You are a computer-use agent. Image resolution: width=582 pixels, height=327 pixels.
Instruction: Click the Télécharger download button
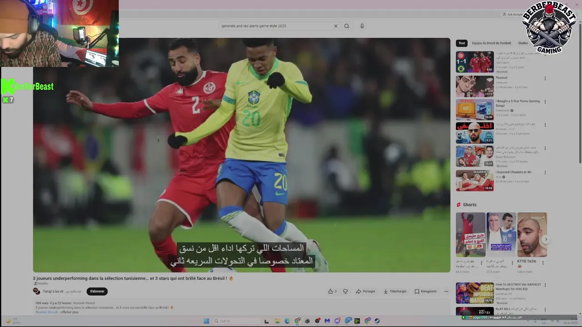pos(395,292)
